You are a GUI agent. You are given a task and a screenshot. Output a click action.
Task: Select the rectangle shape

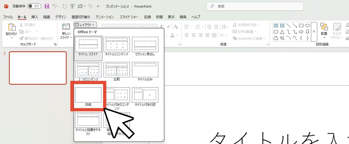[x=301, y=26]
